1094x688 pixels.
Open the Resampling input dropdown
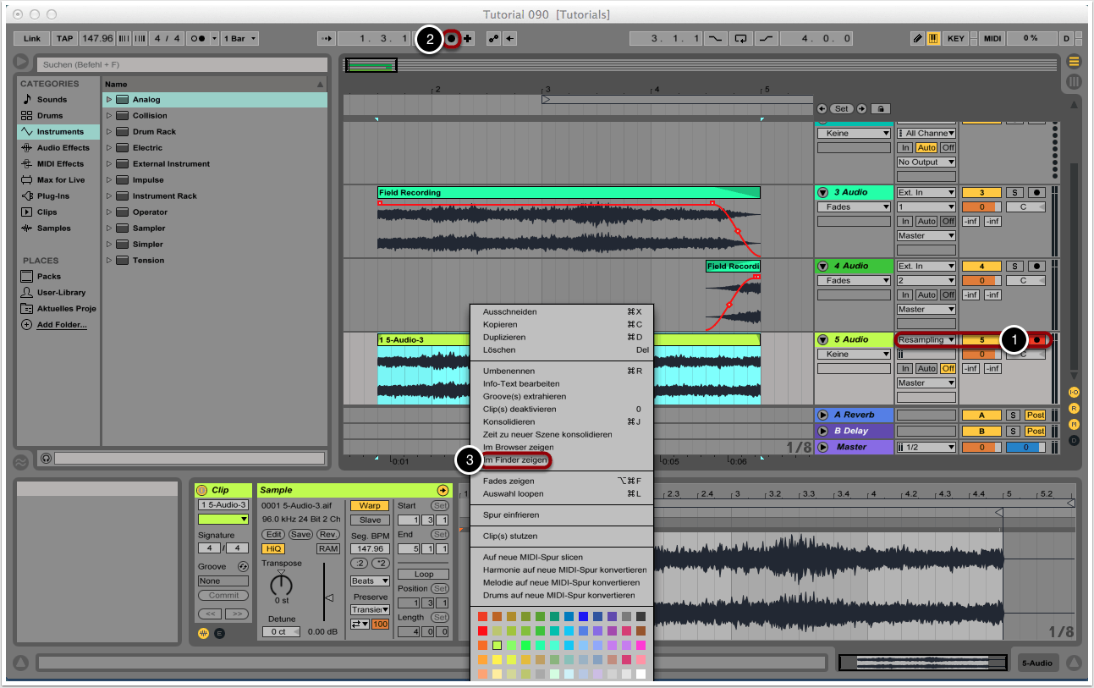926,340
